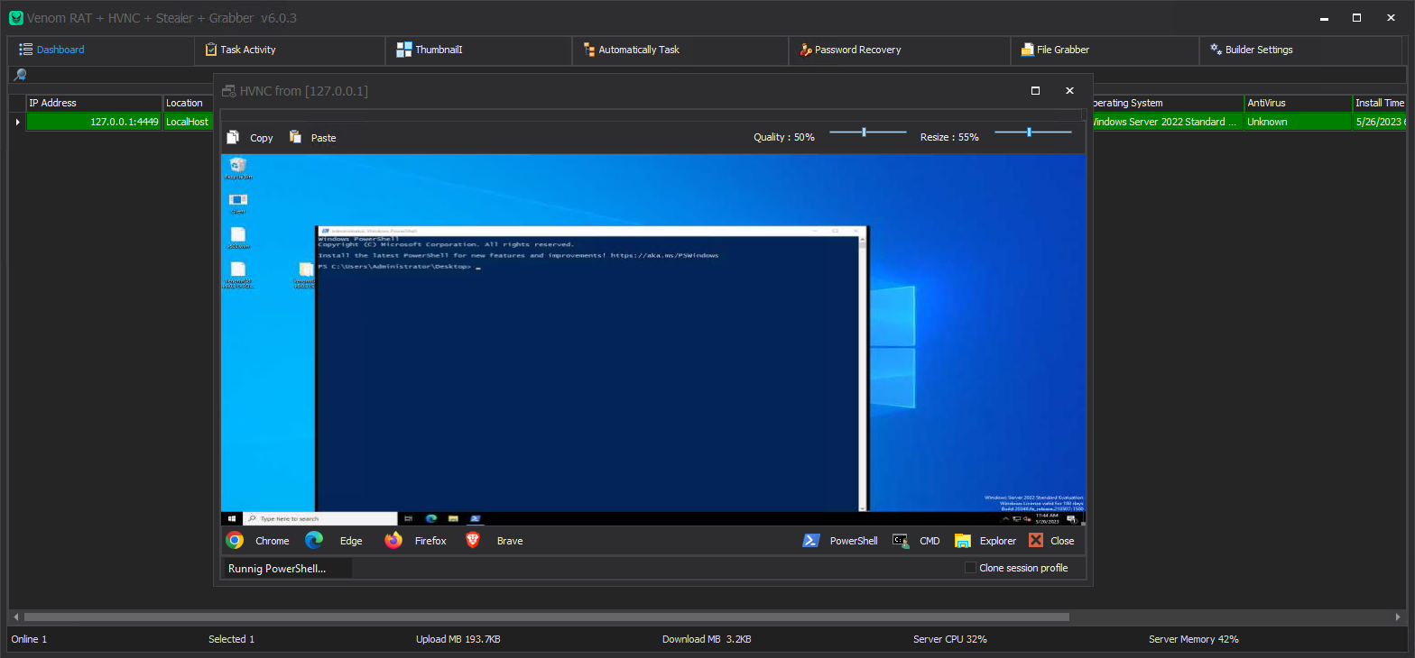The height and width of the screenshot is (658, 1415).
Task: Click the Install Time column header
Action: (1380, 103)
